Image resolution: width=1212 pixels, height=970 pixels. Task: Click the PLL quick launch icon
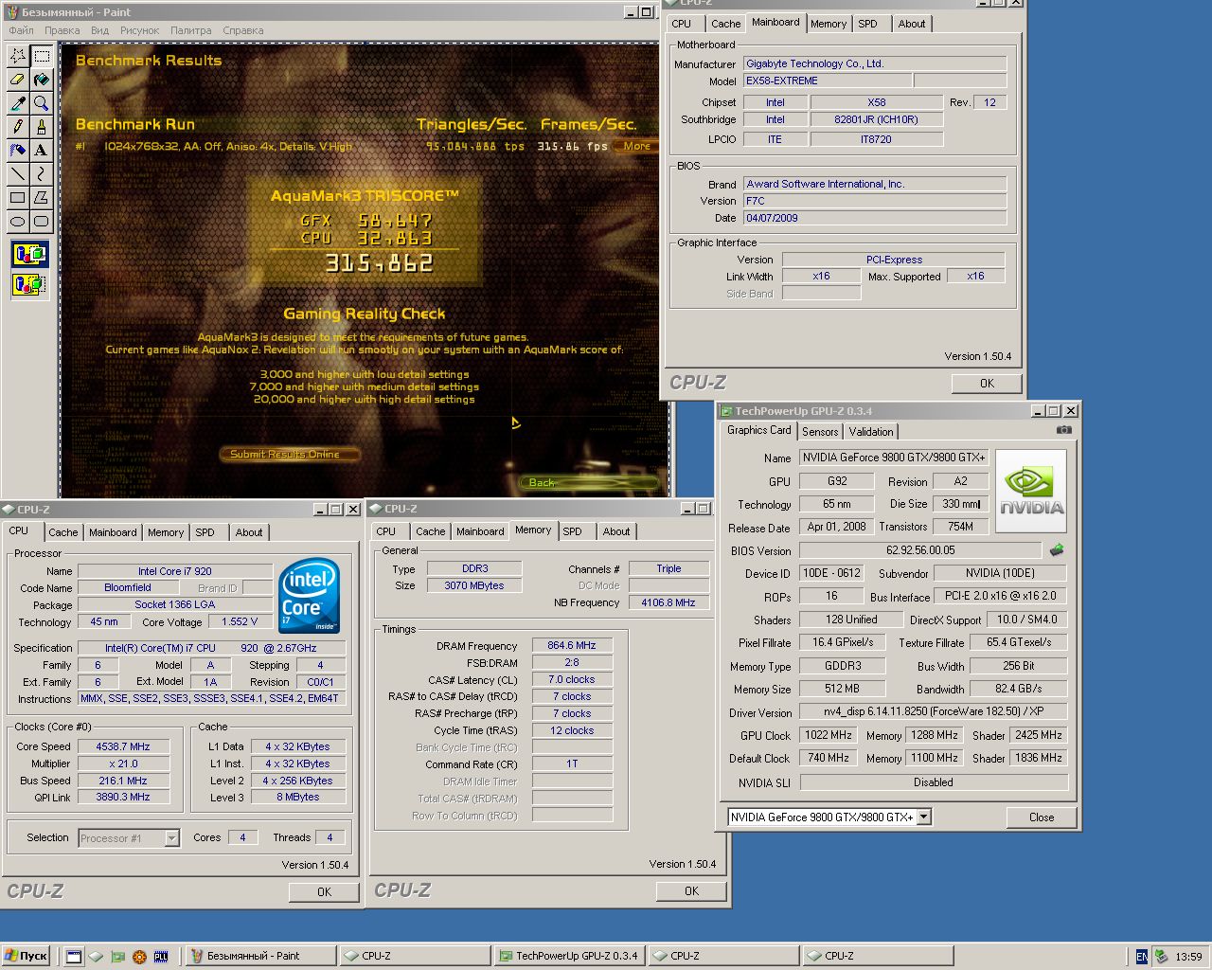(161, 957)
